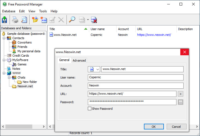
Task: Click the New password record icon
Action: click(x=44, y=20)
